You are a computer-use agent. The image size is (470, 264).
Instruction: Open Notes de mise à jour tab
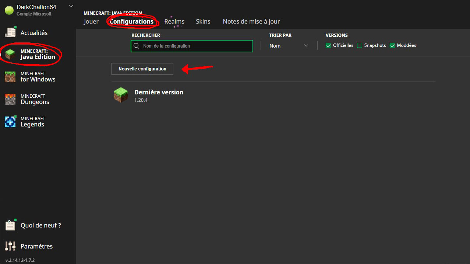click(251, 21)
